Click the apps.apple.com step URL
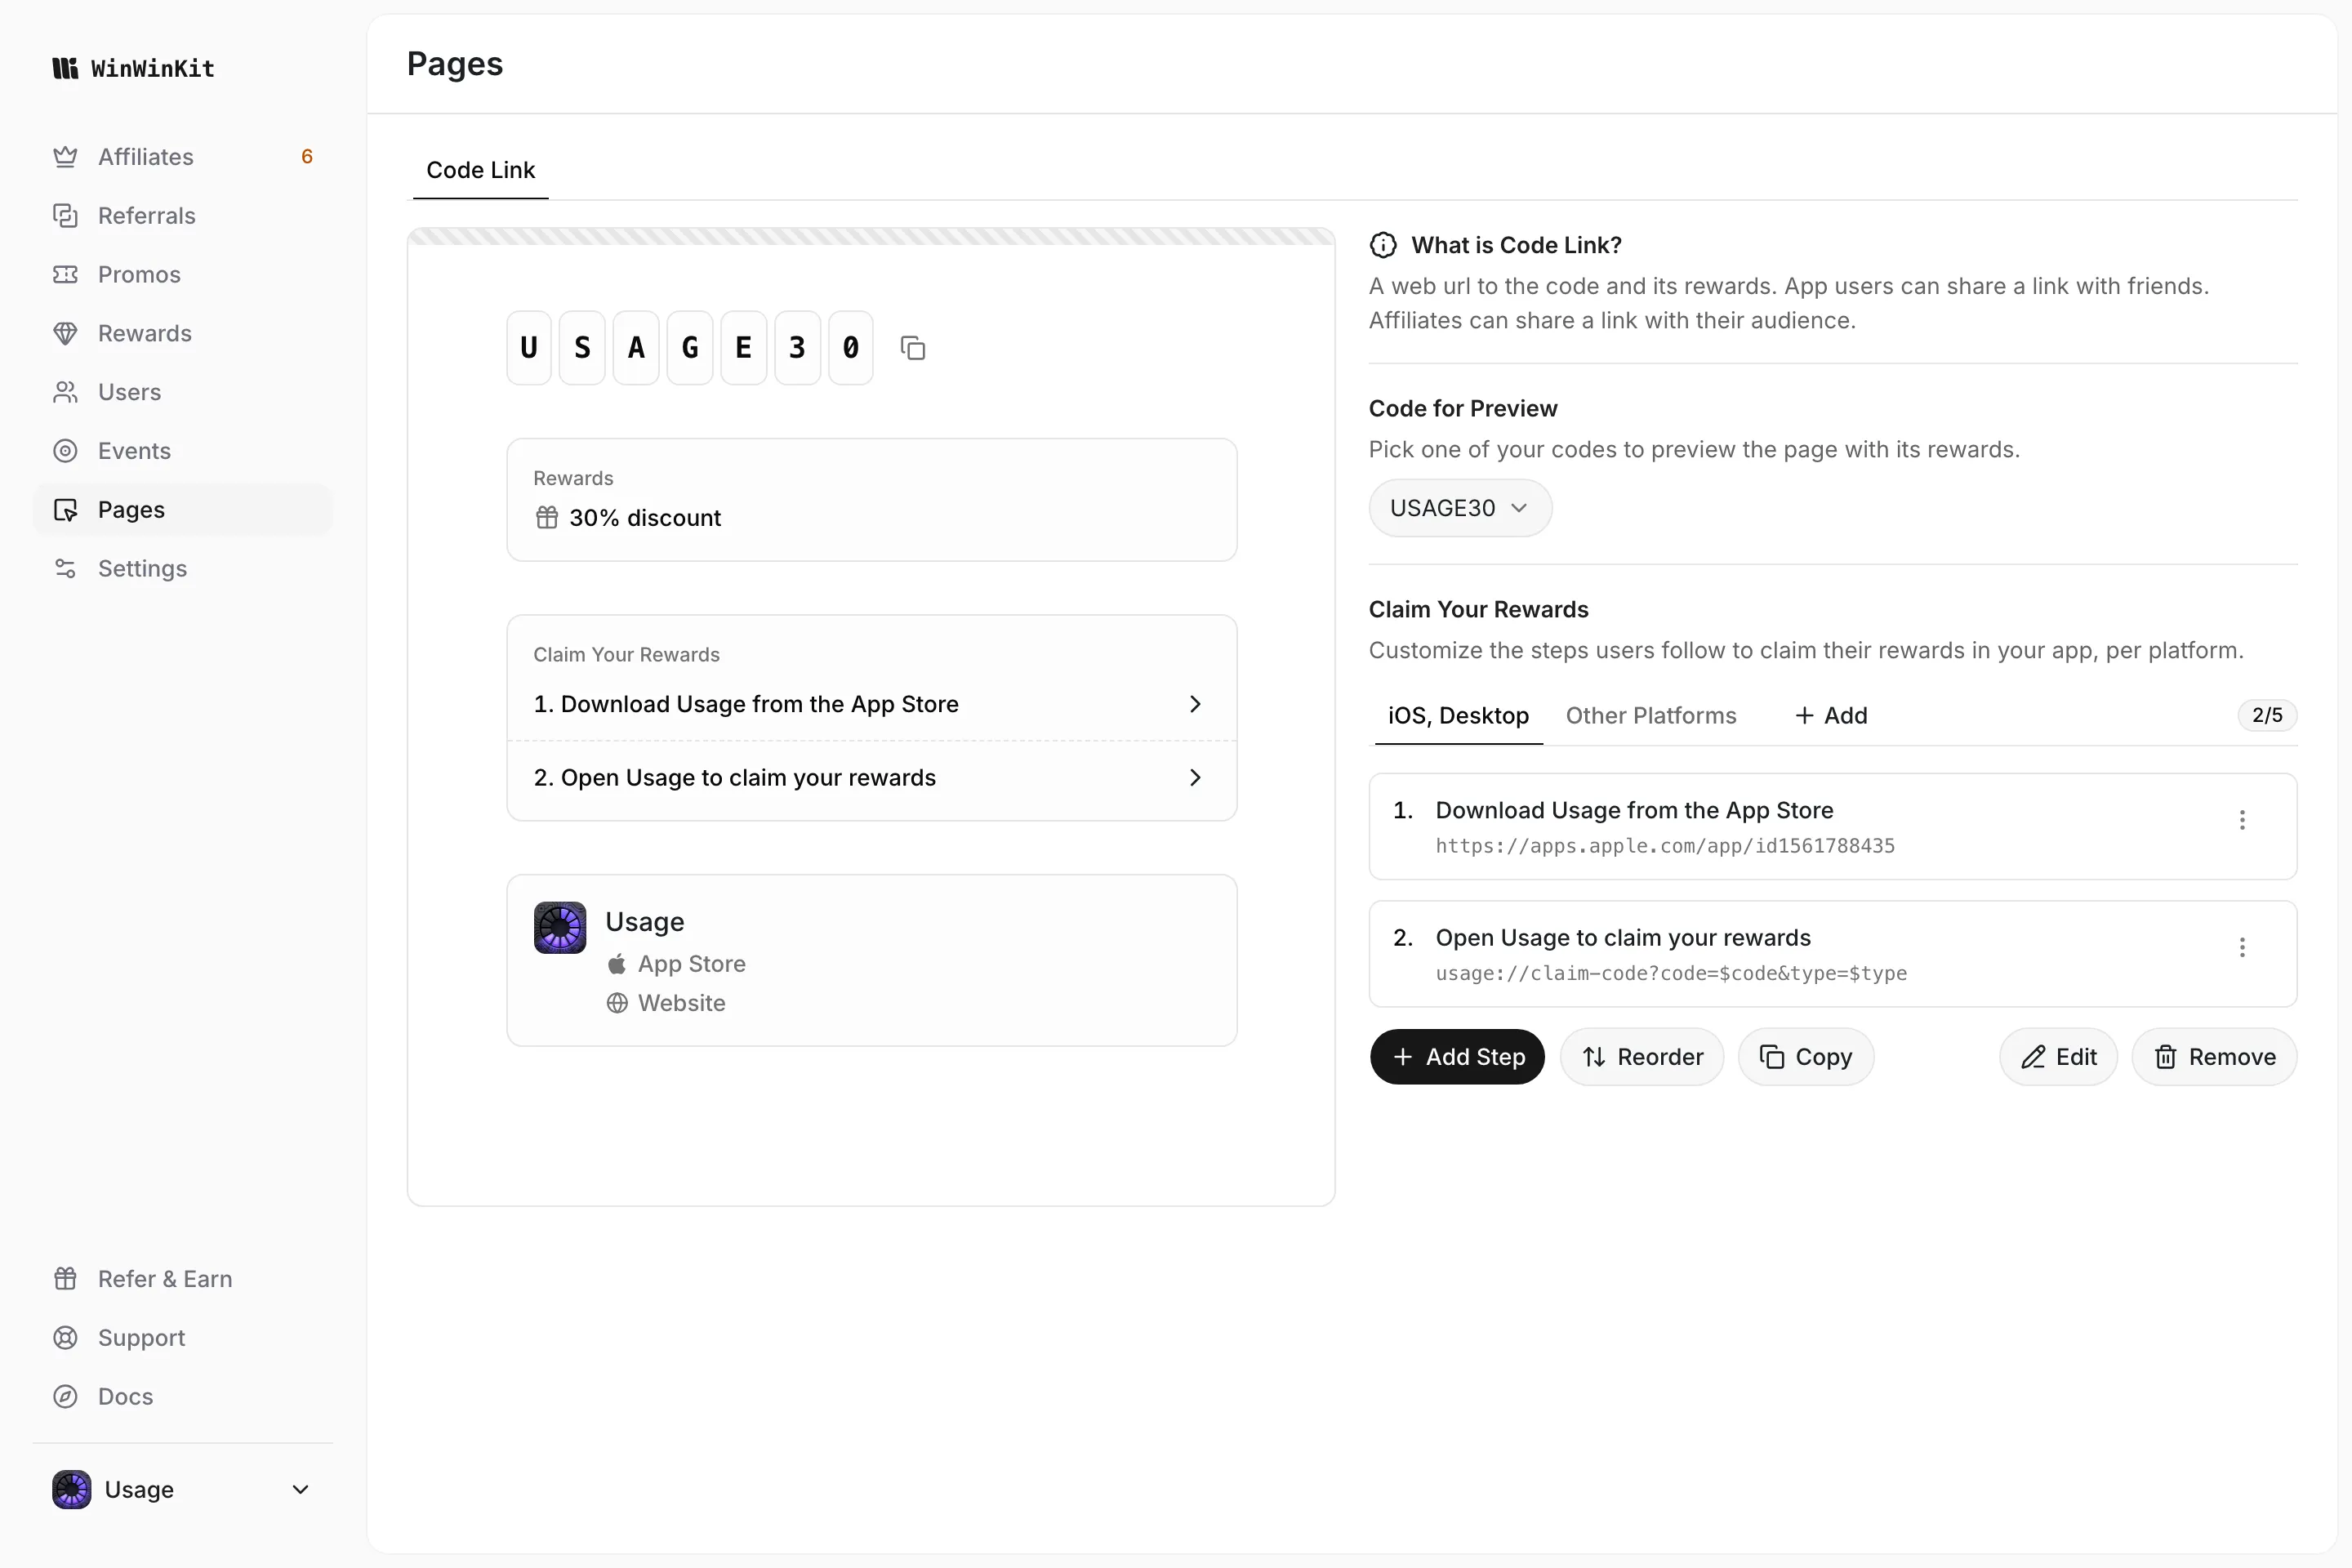 (1665, 846)
